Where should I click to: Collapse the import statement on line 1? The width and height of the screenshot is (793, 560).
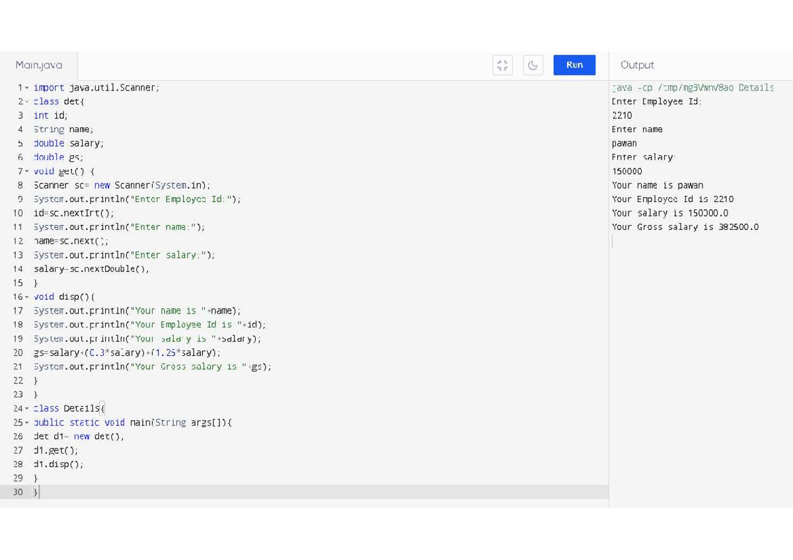coord(26,88)
